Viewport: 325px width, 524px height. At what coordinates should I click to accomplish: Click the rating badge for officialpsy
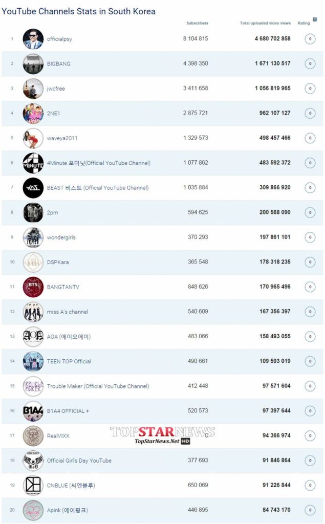pos(310,39)
